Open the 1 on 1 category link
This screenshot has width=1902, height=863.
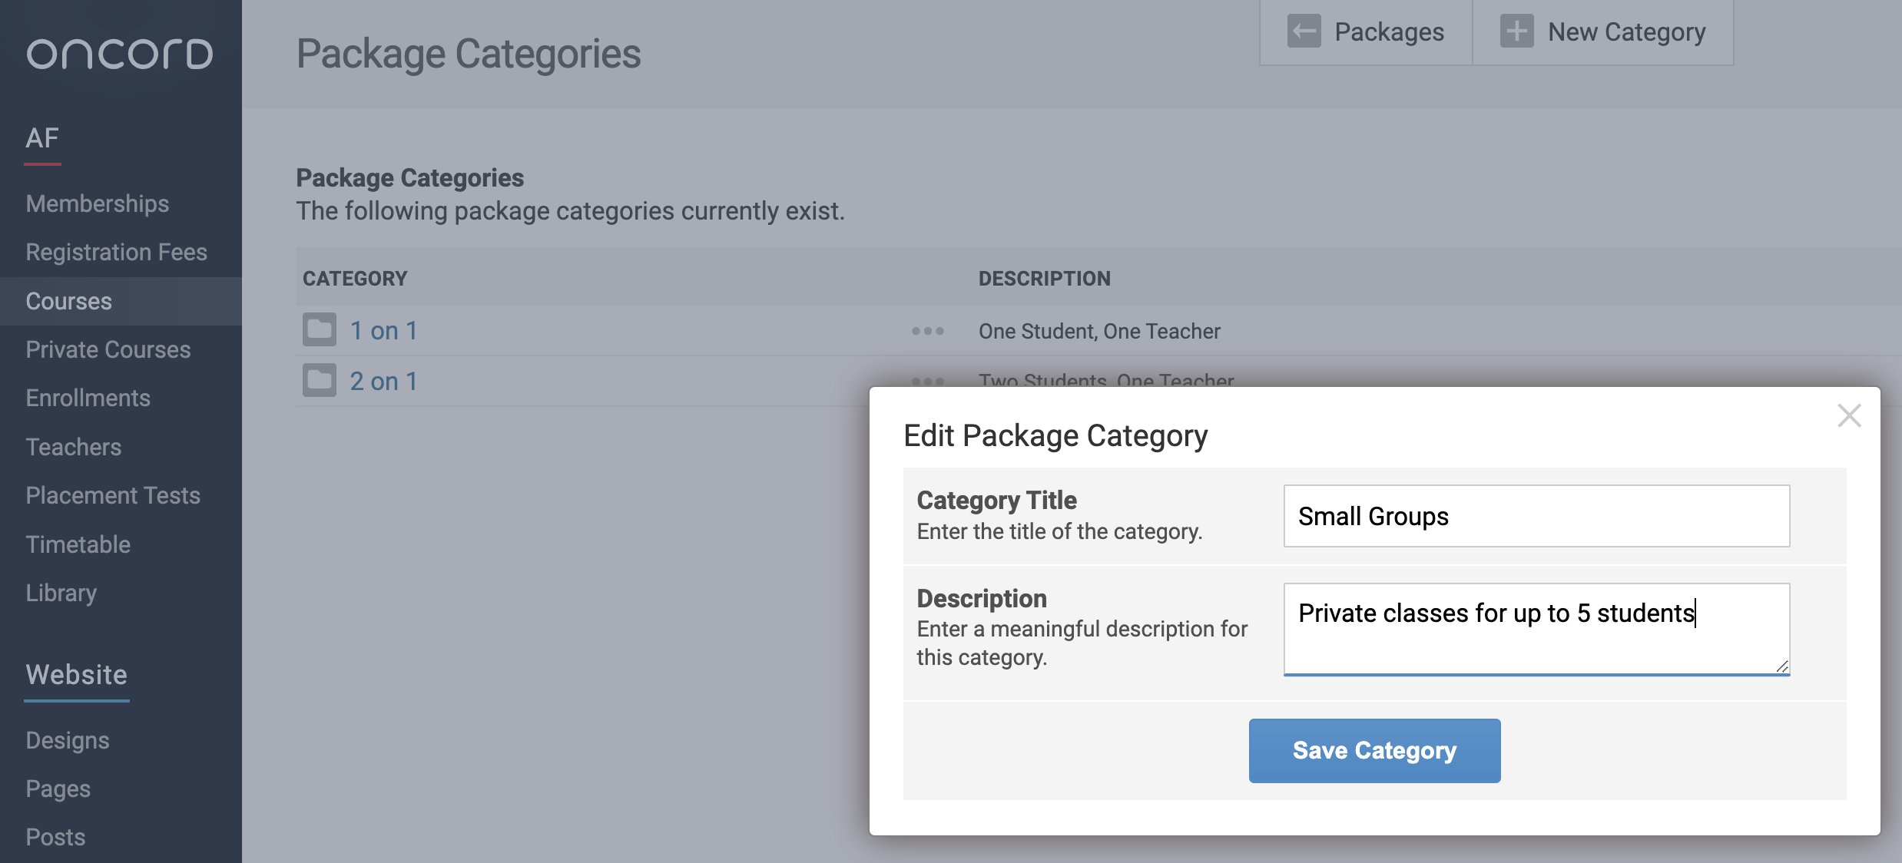[x=383, y=331]
